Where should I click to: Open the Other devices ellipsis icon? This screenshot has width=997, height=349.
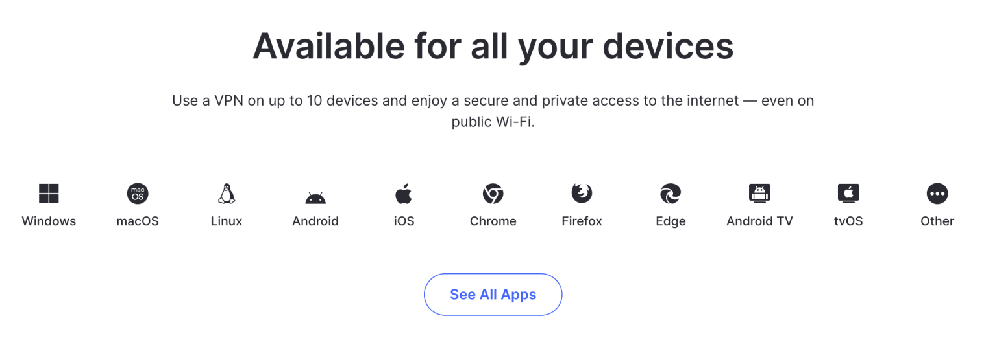coord(937,193)
